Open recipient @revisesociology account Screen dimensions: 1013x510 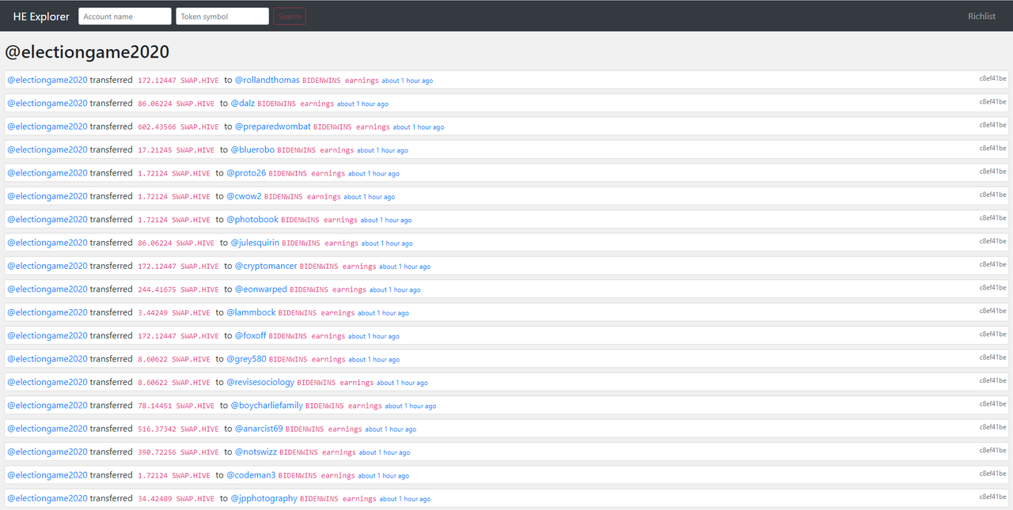[x=260, y=382]
